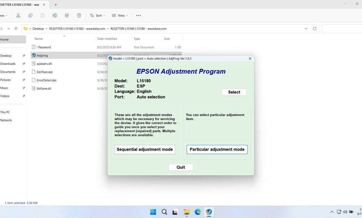The width and height of the screenshot is (362, 218).
Task: Open Documents in the navigation pane
Action: 8,72
